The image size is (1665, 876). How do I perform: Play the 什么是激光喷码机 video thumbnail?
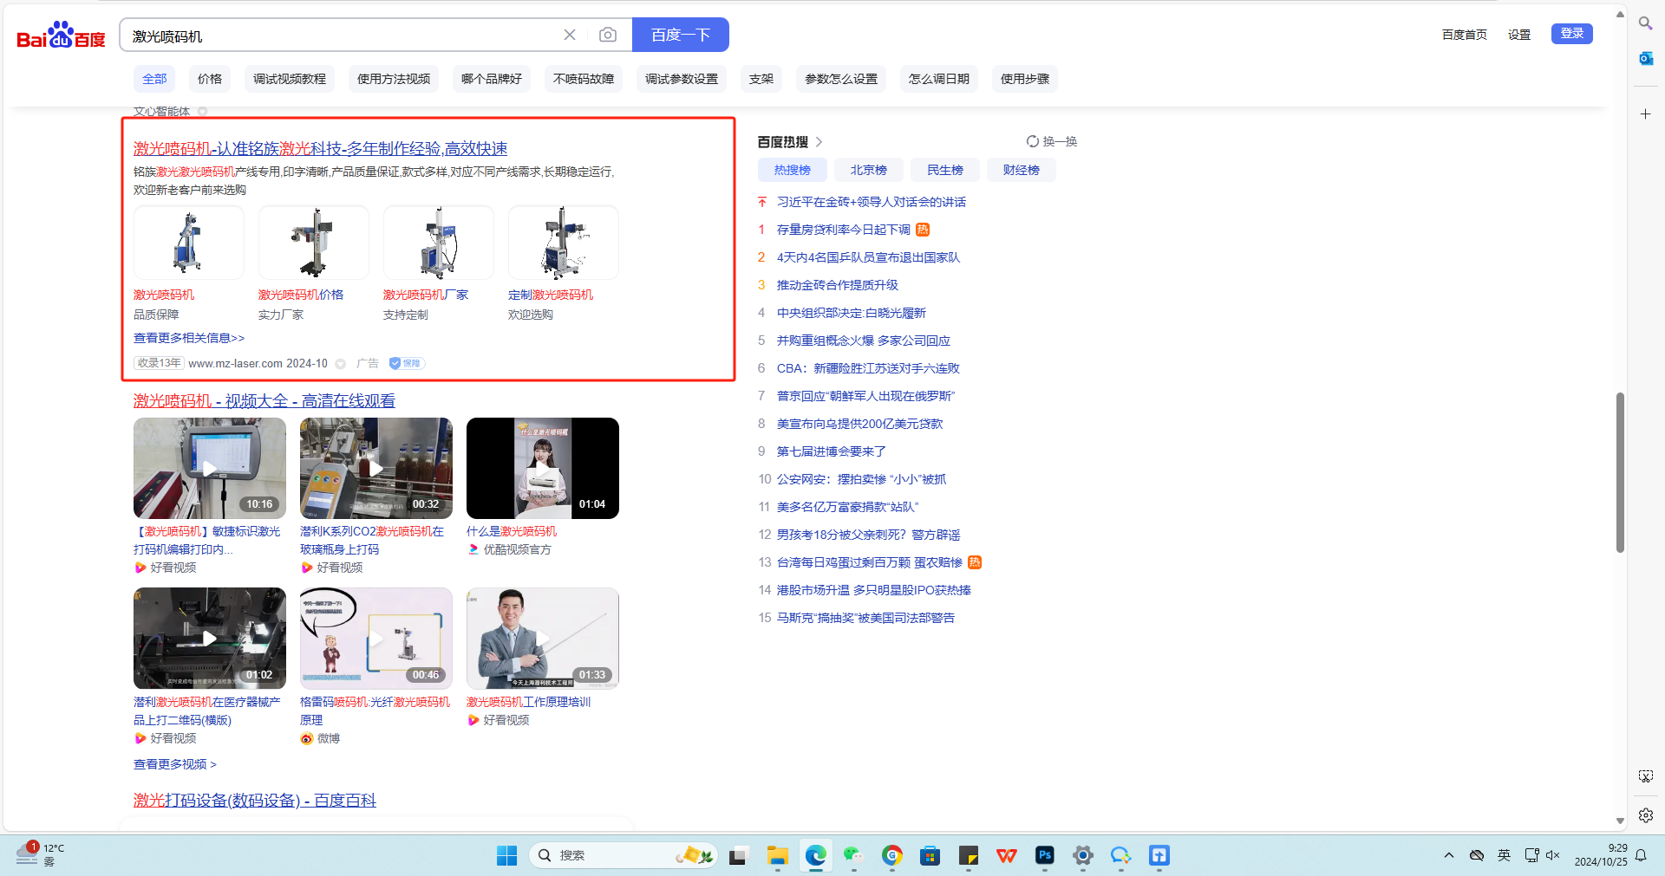pyautogui.click(x=542, y=469)
